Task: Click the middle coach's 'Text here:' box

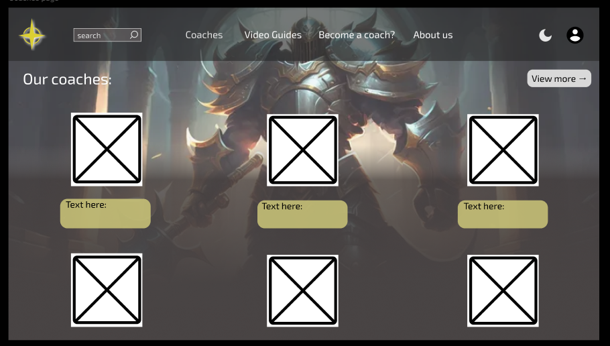Action: click(302, 215)
